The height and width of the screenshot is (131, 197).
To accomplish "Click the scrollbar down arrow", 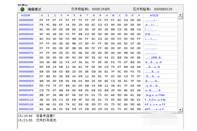I will [x=180, y=110].
